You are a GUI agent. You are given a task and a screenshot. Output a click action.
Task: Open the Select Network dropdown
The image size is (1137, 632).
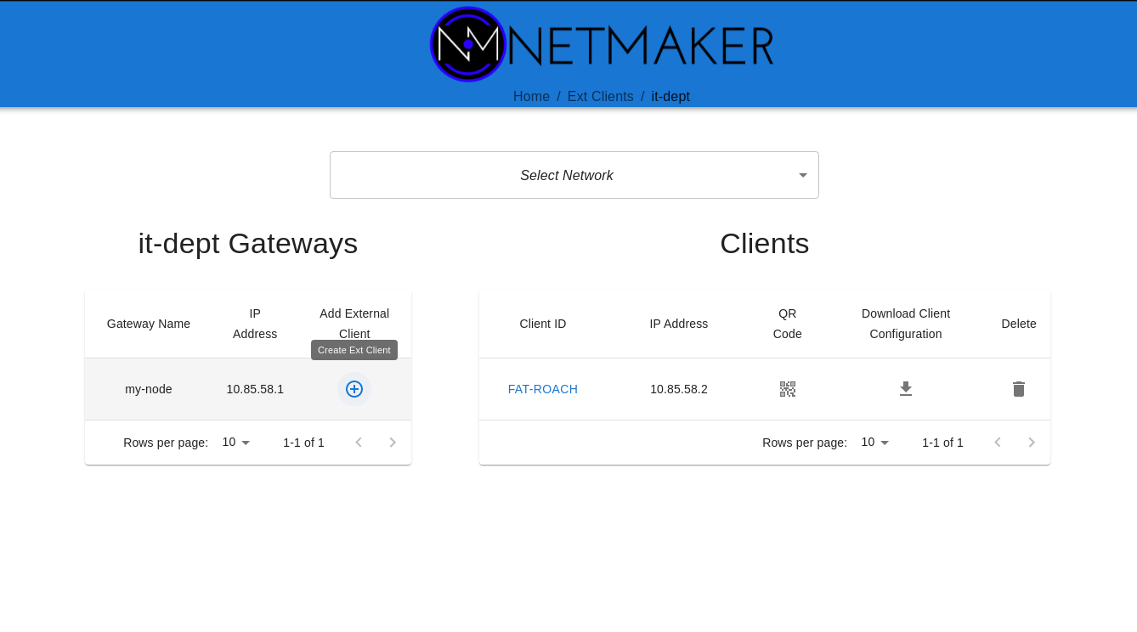tap(574, 175)
